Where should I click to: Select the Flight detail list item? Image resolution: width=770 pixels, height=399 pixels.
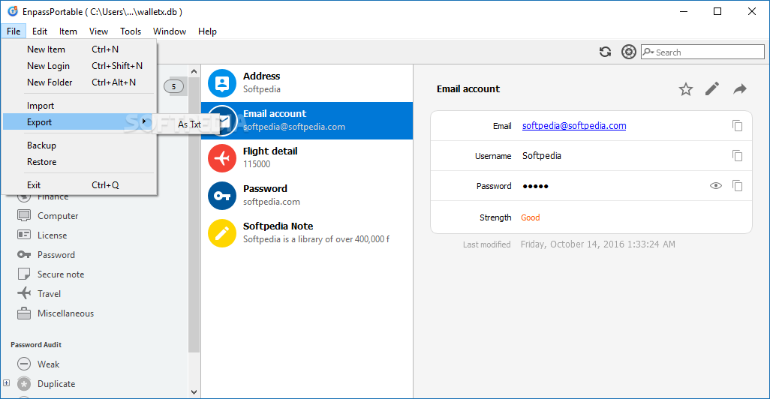tap(307, 158)
